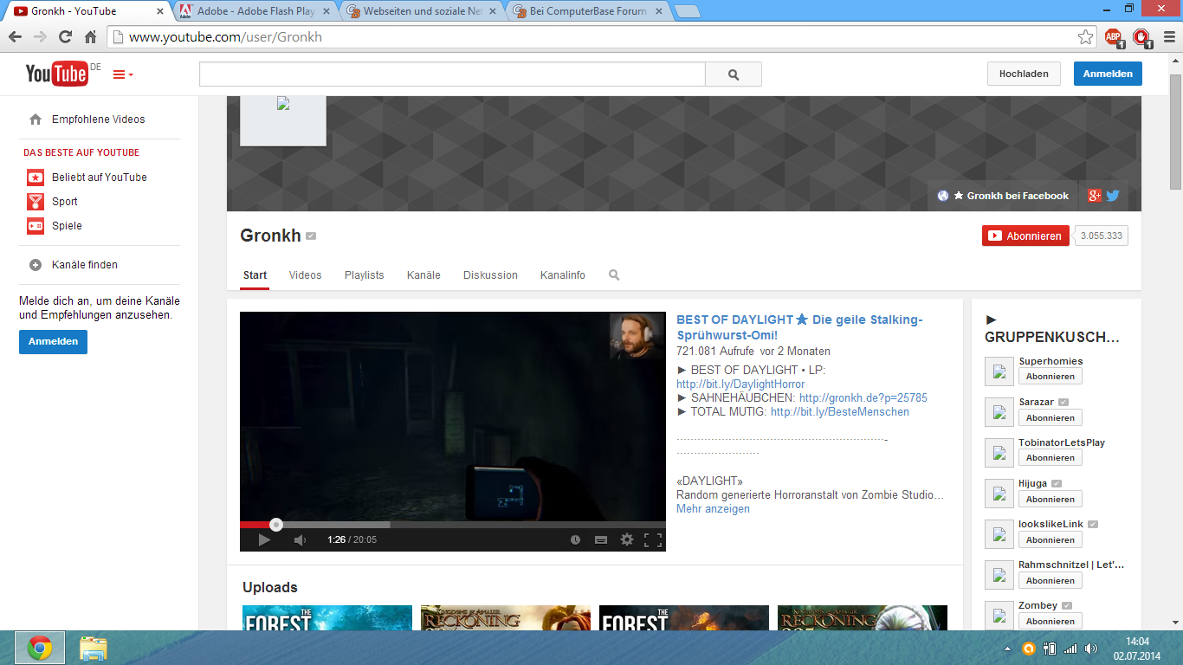Open gronkh.de?p=25785 link
The height and width of the screenshot is (665, 1183).
[863, 398]
